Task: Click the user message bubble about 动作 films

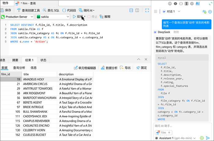Action: (x=186, y=24)
